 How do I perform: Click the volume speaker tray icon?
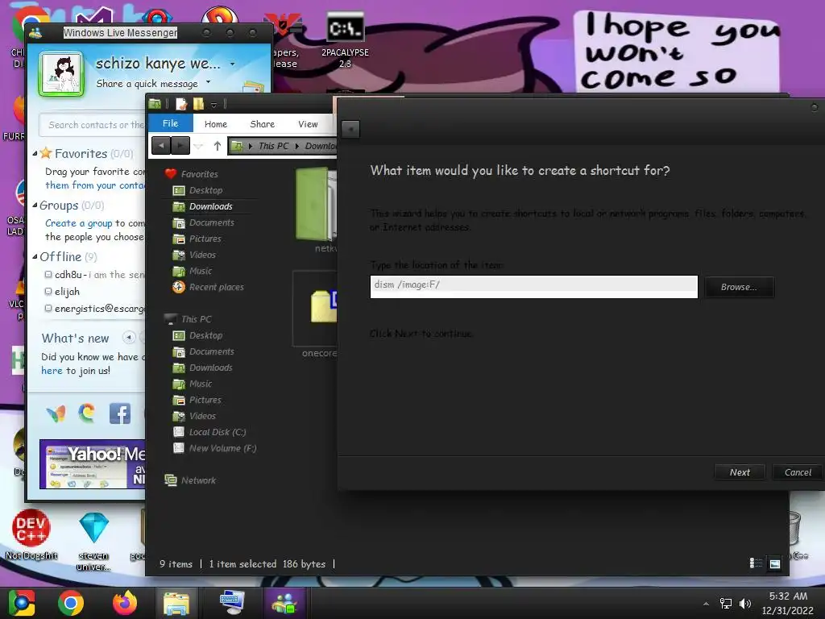pos(744,604)
